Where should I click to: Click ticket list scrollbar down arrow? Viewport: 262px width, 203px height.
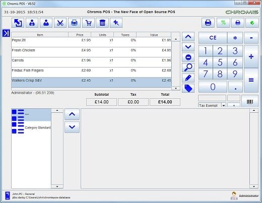pyautogui.click(x=176, y=88)
